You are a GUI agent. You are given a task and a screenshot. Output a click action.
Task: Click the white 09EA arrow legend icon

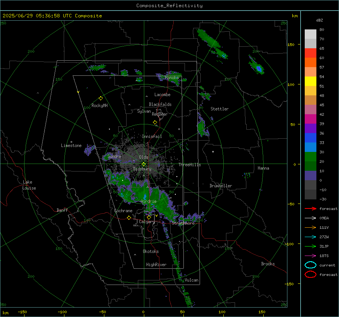pyautogui.click(x=310, y=218)
